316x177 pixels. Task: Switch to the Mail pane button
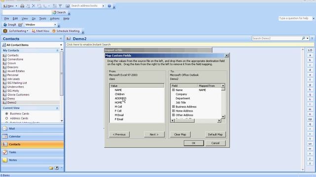pos(32,129)
